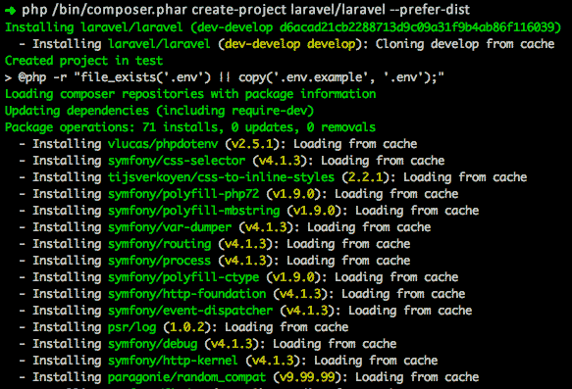Click the vlucas/phpdotenv package name
The height and width of the screenshot is (389, 572).
coord(163,144)
